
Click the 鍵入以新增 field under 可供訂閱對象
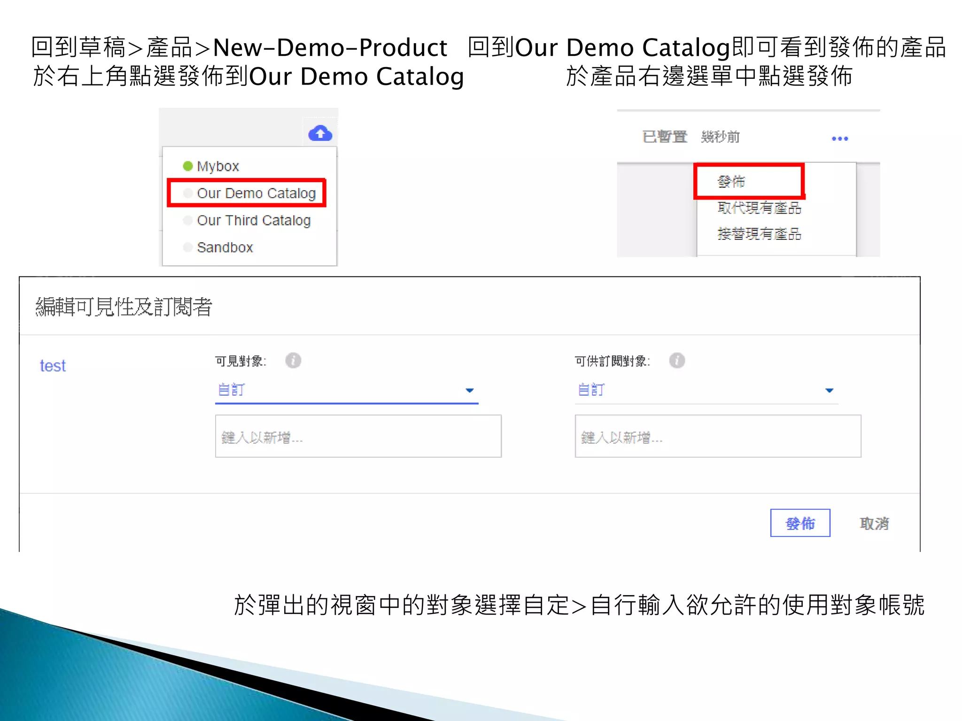pyautogui.click(x=718, y=436)
